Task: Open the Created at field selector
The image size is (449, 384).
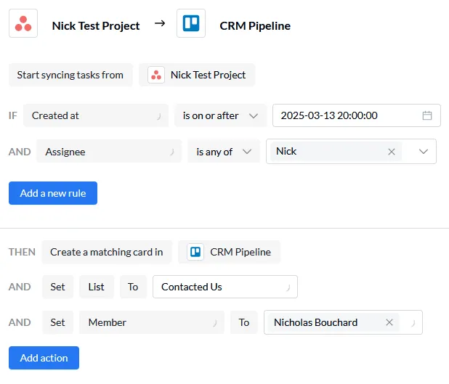Action: pos(95,115)
